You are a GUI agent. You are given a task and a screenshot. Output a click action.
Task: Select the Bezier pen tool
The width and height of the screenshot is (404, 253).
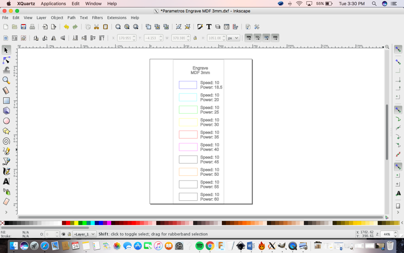pyautogui.click(x=7, y=161)
